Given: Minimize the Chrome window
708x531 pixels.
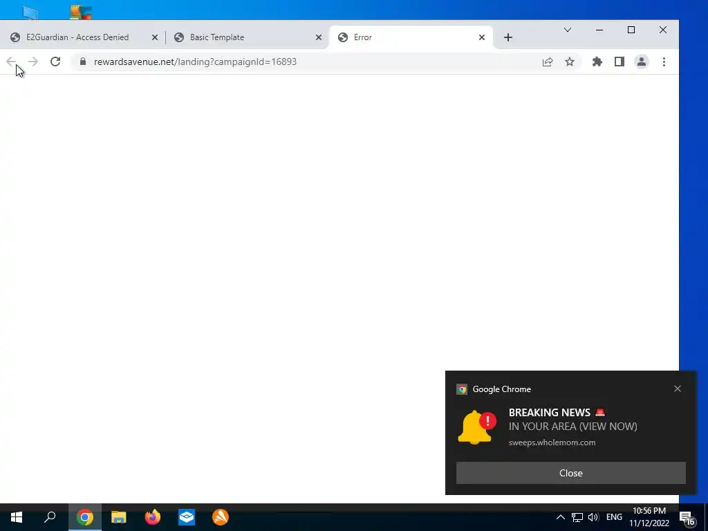Looking at the screenshot, I should (x=599, y=30).
